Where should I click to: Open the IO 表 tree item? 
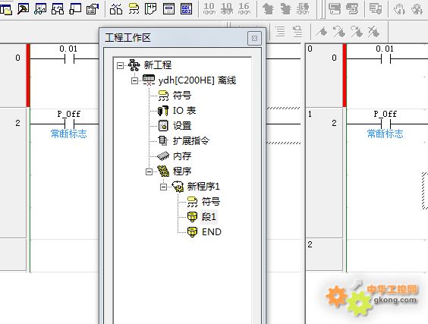(x=184, y=111)
